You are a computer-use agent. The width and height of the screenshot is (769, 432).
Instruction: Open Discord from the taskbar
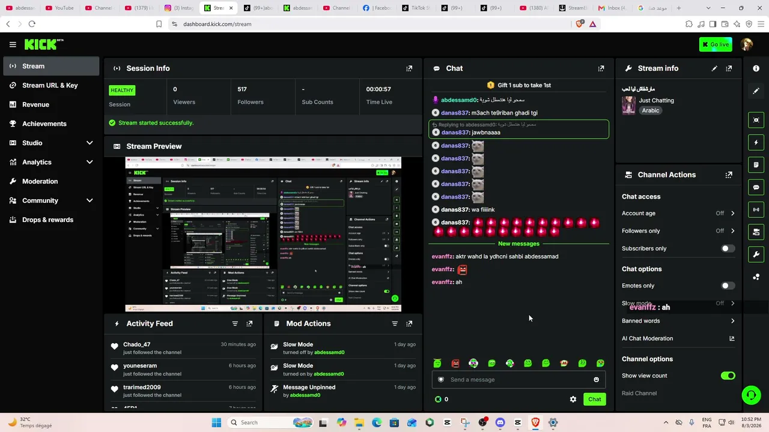click(x=500, y=422)
